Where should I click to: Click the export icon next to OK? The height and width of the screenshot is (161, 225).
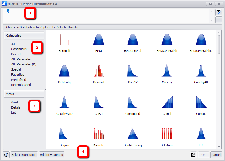[193, 155]
